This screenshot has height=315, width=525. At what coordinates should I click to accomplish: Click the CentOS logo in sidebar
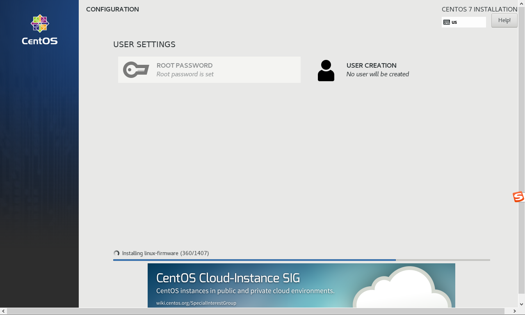click(40, 30)
